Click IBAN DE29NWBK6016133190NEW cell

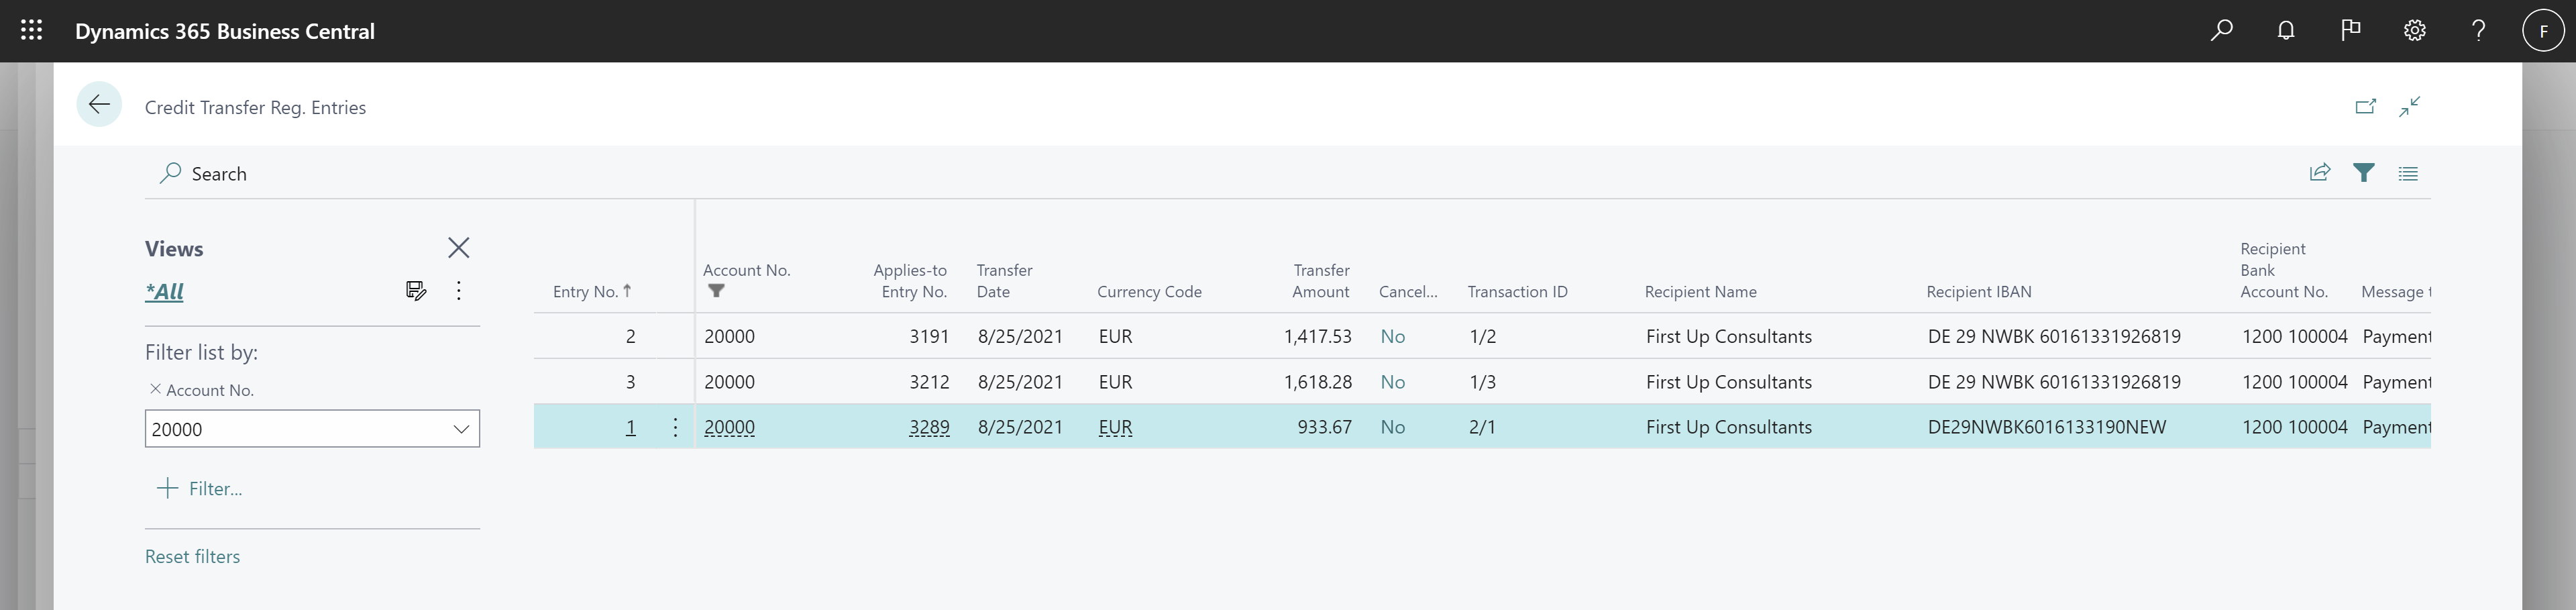click(x=2047, y=427)
